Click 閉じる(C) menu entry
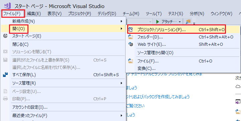241x121 pixels. (x=63, y=44)
